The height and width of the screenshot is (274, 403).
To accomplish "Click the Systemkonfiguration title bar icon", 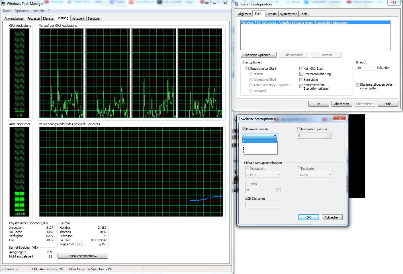I will coord(237,4).
